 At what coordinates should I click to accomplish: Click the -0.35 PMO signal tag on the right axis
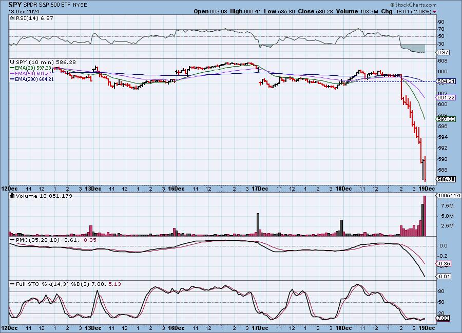point(444,263)
